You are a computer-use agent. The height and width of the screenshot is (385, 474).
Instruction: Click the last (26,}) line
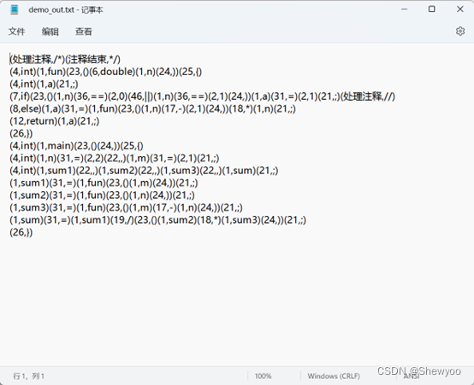[x=21, y=232]
